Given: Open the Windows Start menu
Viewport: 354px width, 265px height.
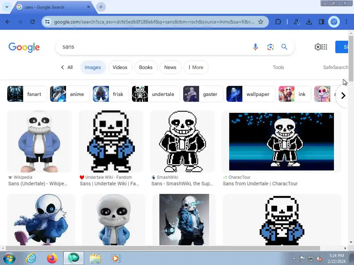Looking at the screenshot, I should pos(9,258).
